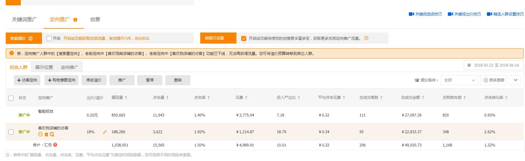Image resolution: width=525 pixels, height=161 pixels.
Task: Select the 定向推广 sub-tab
Action: click(x=70, y=67)
